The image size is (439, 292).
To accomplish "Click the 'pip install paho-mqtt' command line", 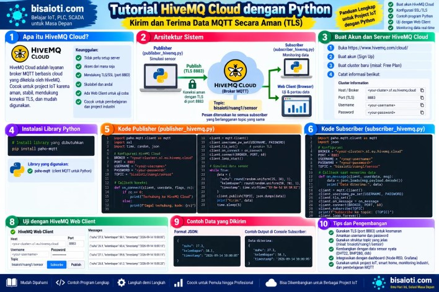I will click(35, 149).
